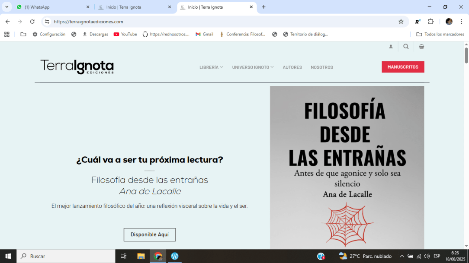Click the red Manuscritos button
Image resolution: width=469 pixels, height=263 pixels.
403,67
